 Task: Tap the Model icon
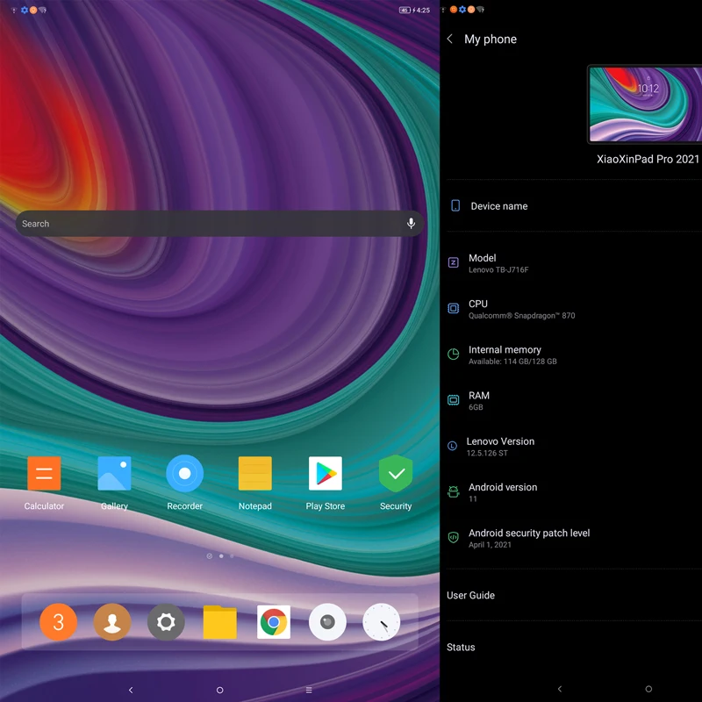[453, 262]
